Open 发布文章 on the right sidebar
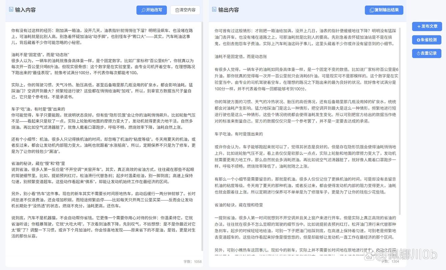Screen dimensions: 446x270 tap(427, 26)
